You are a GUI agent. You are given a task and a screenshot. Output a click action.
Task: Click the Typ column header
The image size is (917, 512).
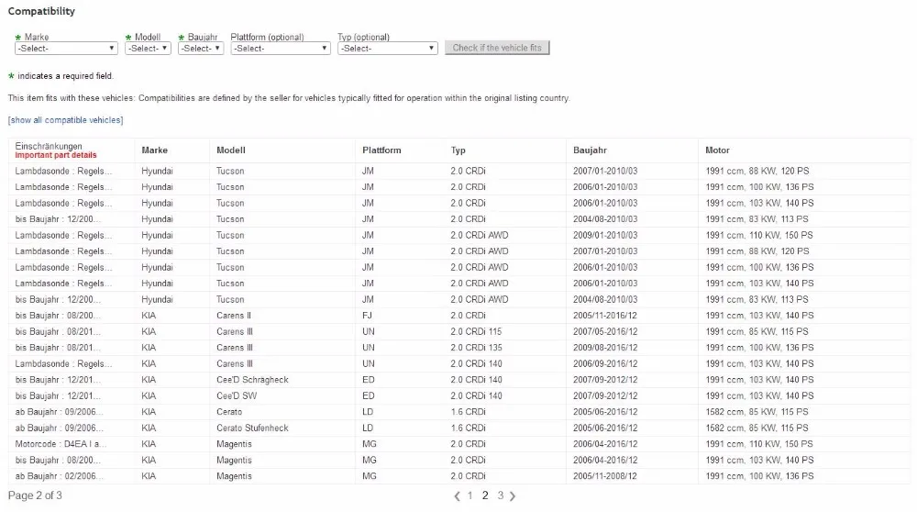coord(458,150)
